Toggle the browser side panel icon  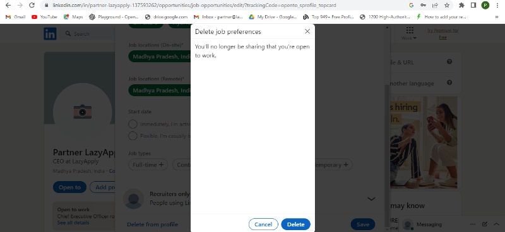point(473,5)
